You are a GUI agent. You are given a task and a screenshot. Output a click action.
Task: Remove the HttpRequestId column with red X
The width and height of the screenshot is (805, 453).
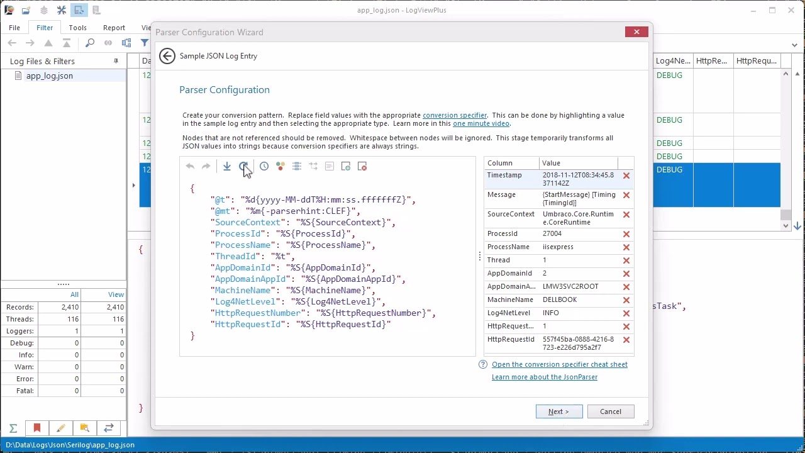(x=626, y=340)
